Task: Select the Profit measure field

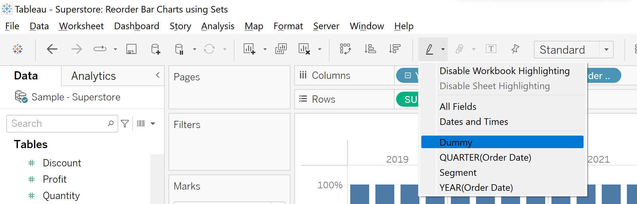Action: pos(55,179)
